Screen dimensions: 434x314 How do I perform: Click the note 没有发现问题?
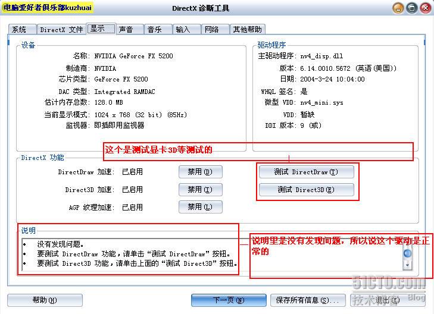60,244
